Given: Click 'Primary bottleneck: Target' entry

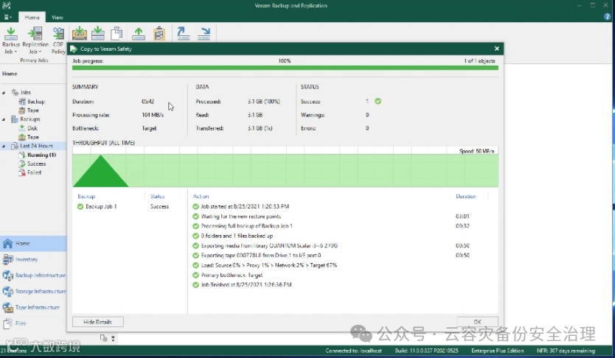Looking at the screenshot, I should (232, 275).
